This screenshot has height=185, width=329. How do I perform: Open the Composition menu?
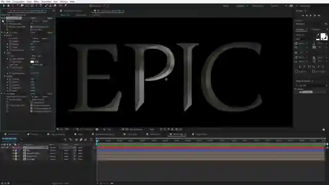click(19, 2)
